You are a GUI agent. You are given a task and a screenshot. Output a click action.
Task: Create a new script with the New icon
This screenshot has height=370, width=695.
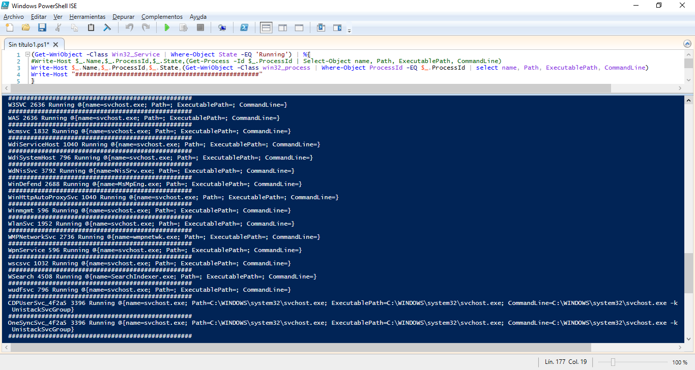[9, 27]
